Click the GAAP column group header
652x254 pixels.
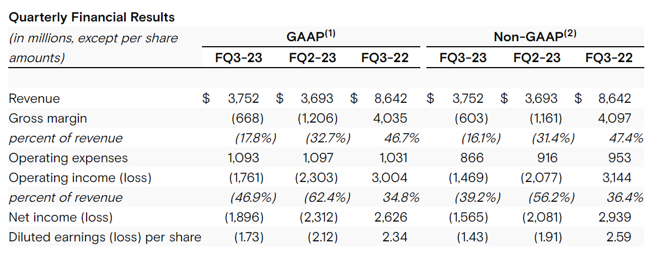click(312, 37)
